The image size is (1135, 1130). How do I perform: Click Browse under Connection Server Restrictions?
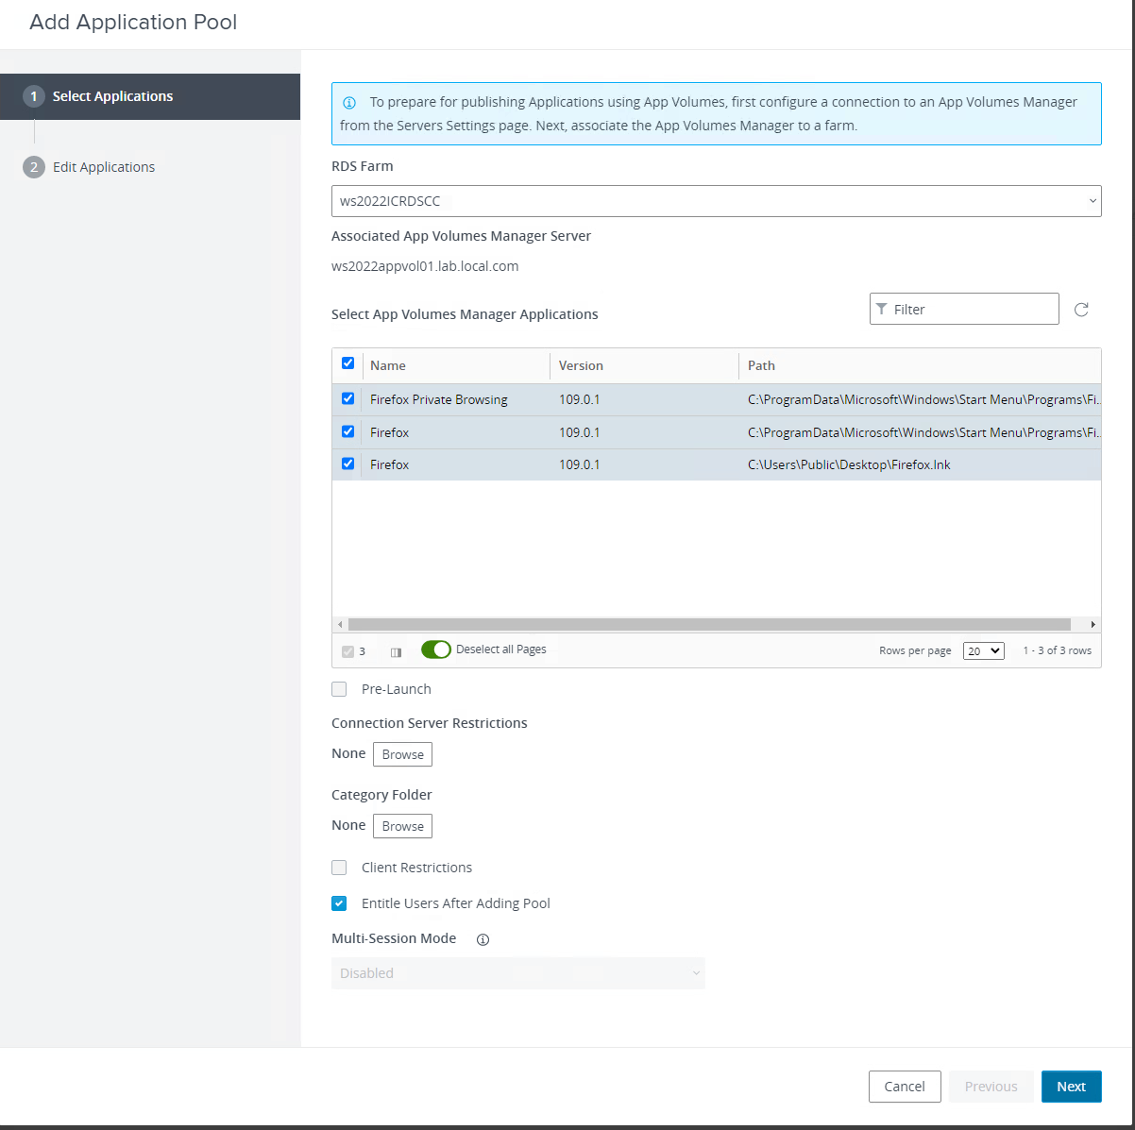click(x=403, y=754)
